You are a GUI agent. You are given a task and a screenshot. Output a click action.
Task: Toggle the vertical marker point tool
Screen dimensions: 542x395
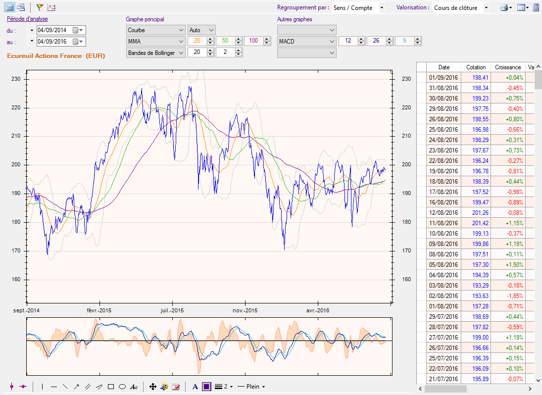11,387
